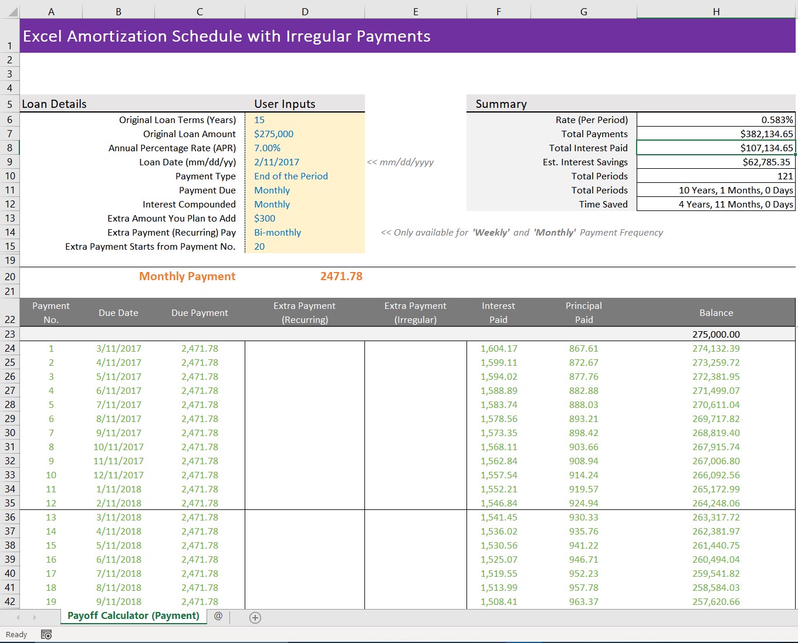Select row 8 header
Screen dimensions: 798x643
pyautogui.click(x=9, y=148)
